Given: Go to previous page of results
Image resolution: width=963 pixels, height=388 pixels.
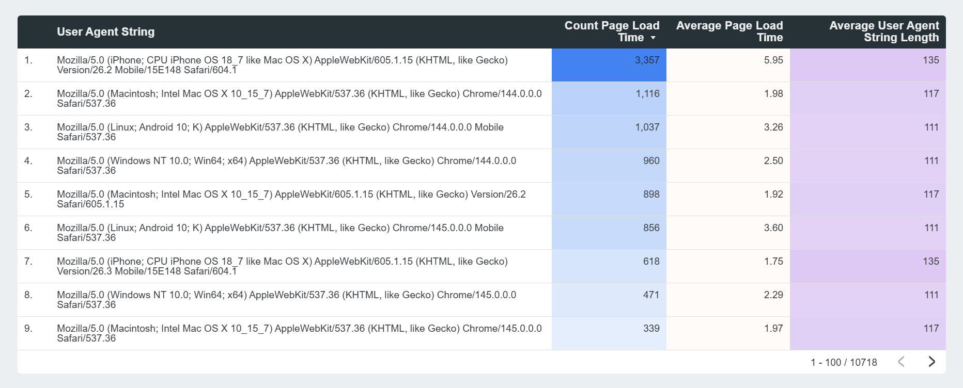Looking at the screenshot, I should click(x=901, y=362).
